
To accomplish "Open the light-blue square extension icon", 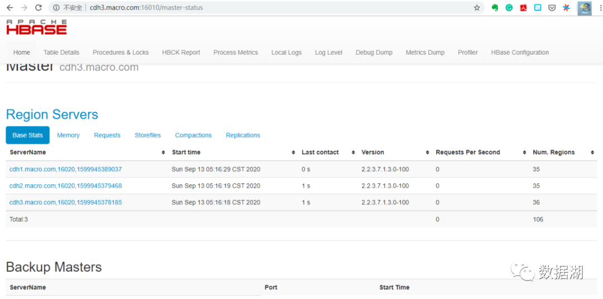I will [538, 8].
